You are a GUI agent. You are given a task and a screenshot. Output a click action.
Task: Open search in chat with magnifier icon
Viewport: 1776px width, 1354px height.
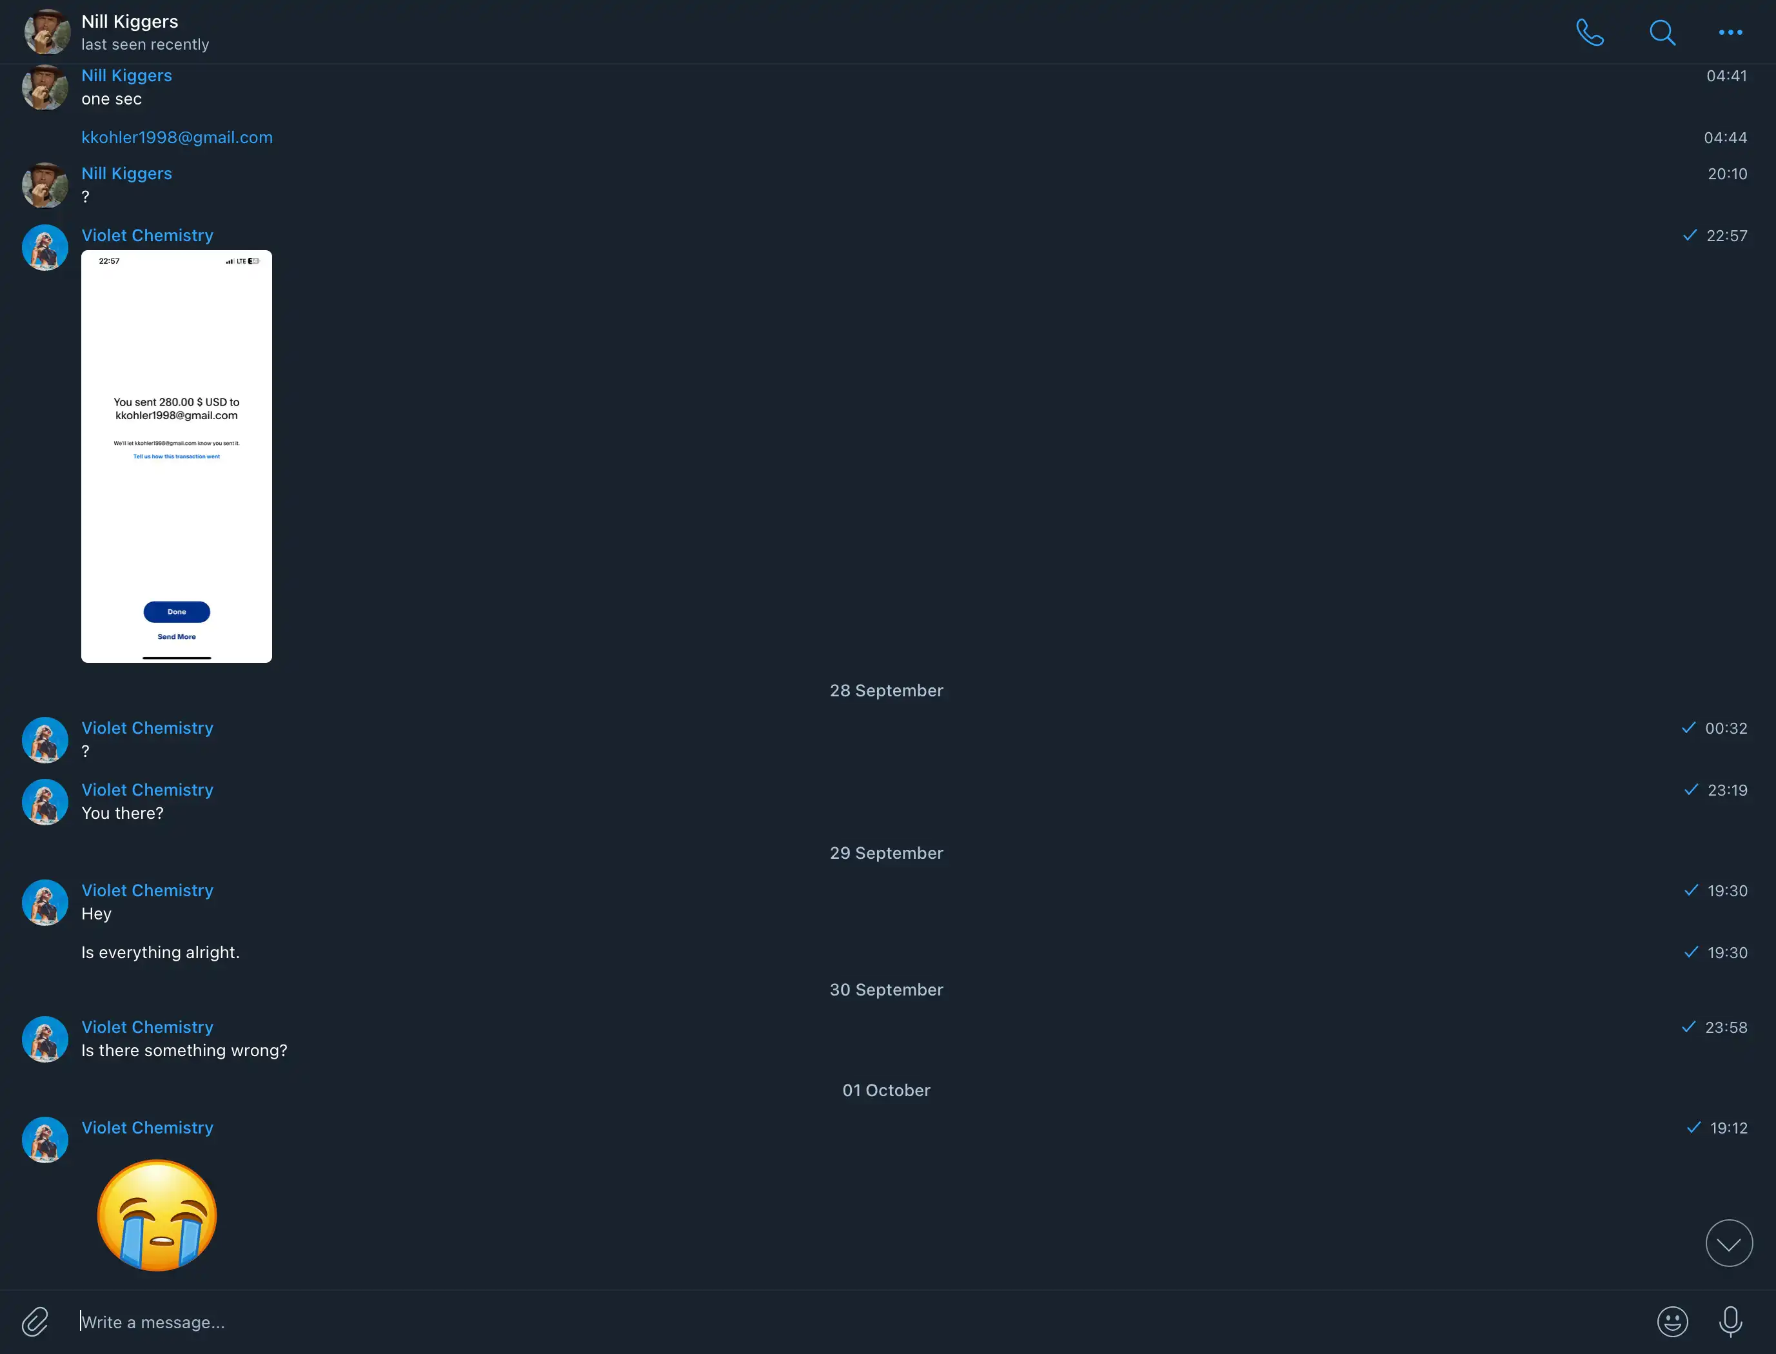click(1661, 32)
